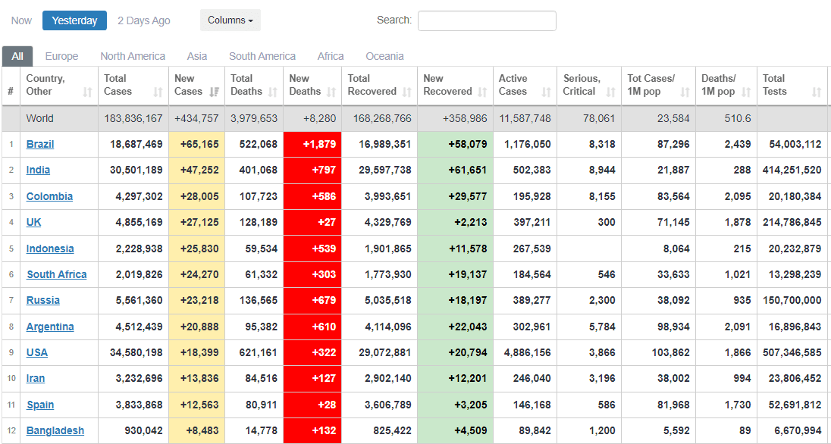Sort by Total Tests arrow icon
The width and height of the screenshot is (831, 444).
(816, 92)
